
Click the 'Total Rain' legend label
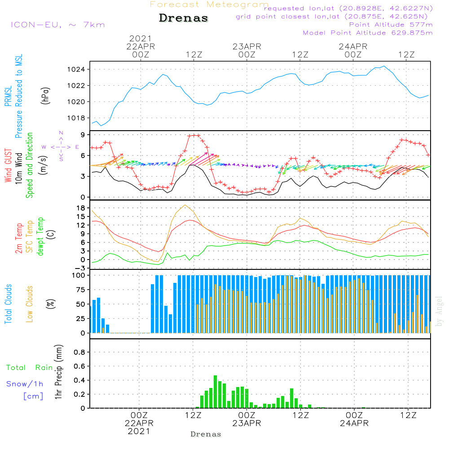tap(30, 367)
